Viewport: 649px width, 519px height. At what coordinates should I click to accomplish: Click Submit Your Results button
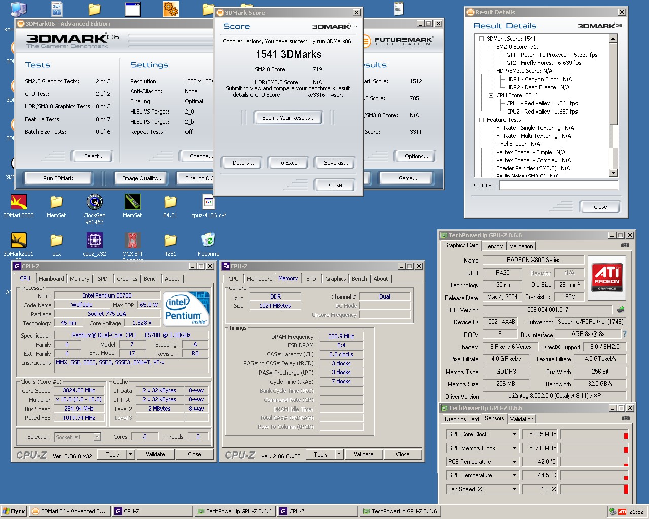click(x=289, y=118)
